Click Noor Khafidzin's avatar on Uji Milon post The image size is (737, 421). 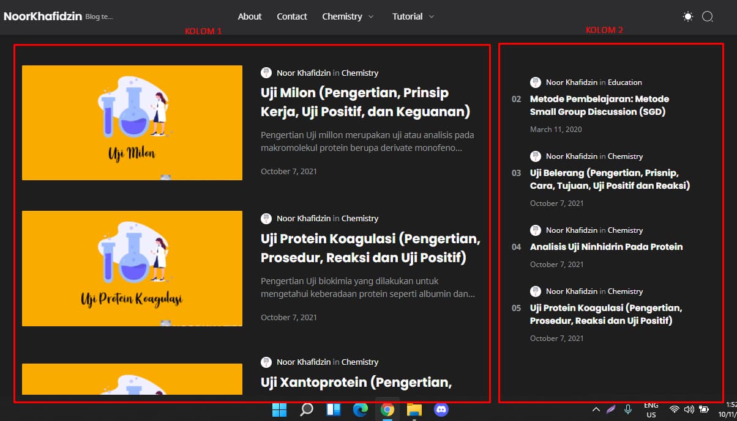tap(266, 72)
